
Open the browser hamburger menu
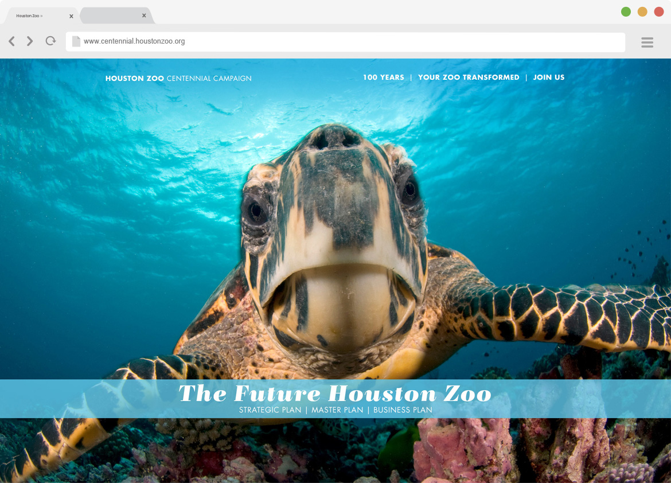tap(647, 42)
